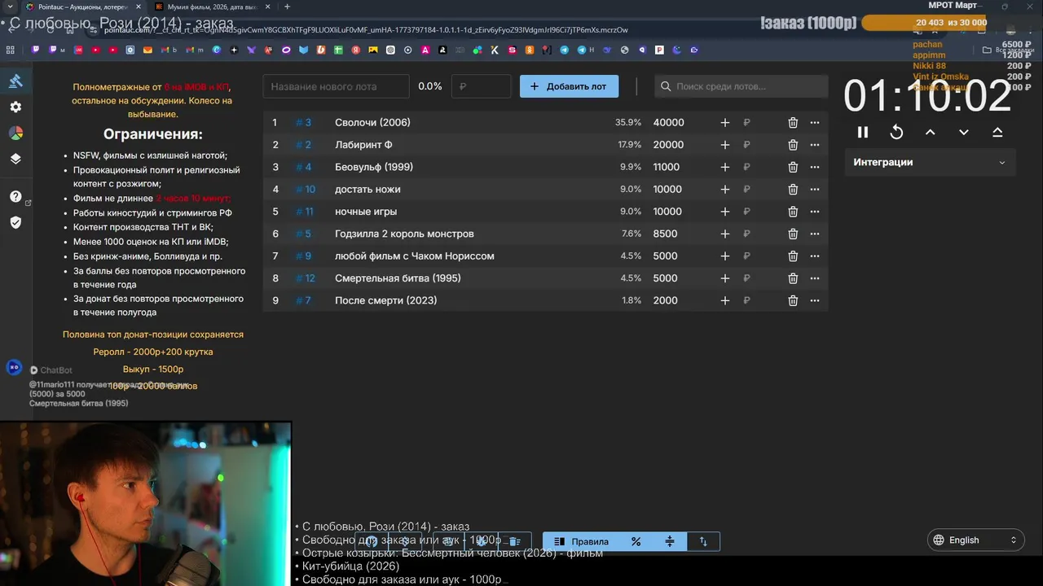Screen dimensions: 1043x586
Task: Open the three-dot menu for Сволочи (2006)
Action: (815, 122)
